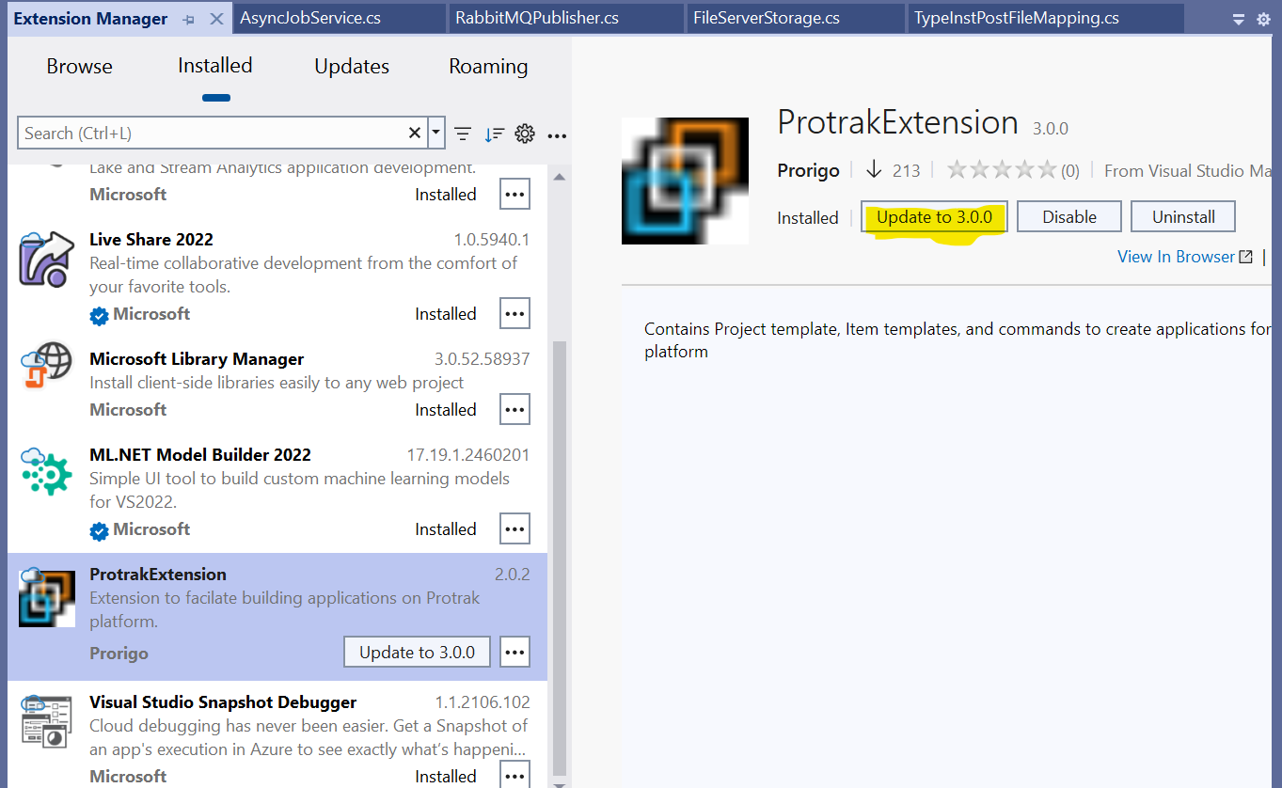Pin the Extension Manager tab
Image resolution: width=1282 pixels, height=788 pixels.
click(x=188, y=19)
